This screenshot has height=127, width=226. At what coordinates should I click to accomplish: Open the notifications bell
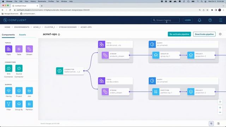[x=200, y=20]
